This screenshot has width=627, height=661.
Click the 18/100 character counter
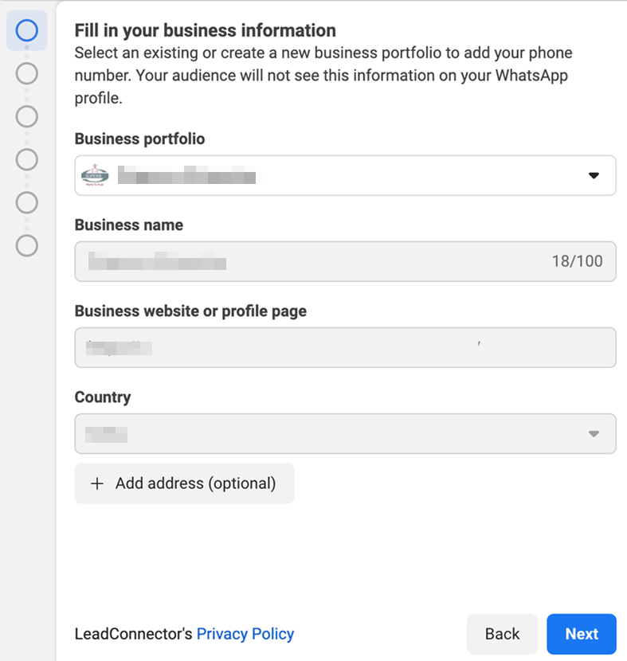click(578, 261)
